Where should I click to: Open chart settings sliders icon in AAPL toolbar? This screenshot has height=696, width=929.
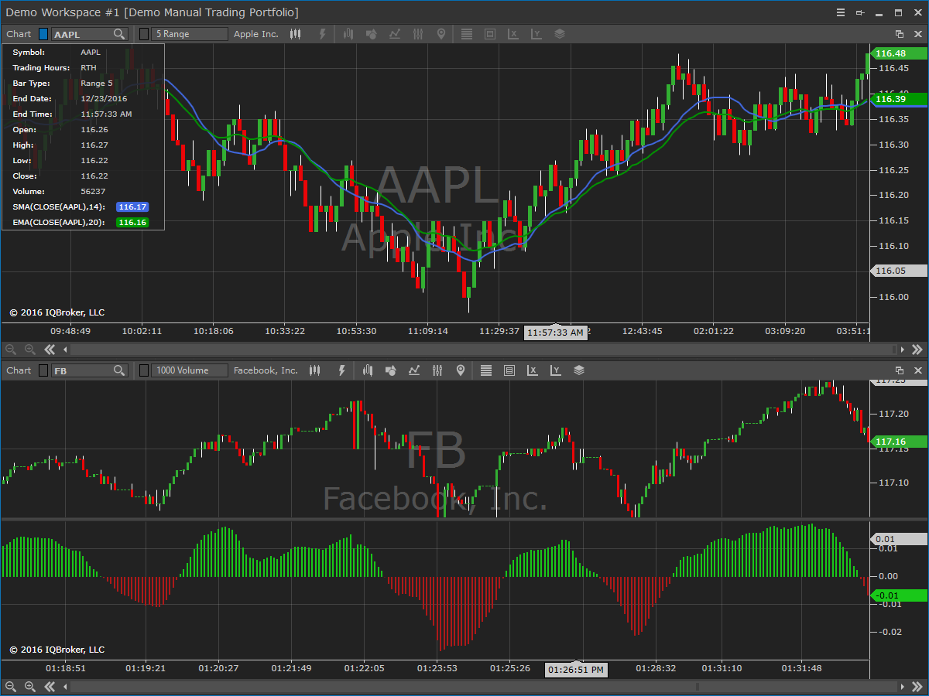[x=418, y=34]
